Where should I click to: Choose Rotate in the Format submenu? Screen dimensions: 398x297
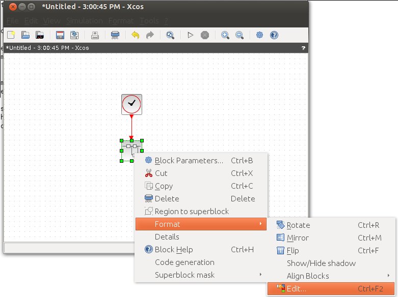(298, 225)
